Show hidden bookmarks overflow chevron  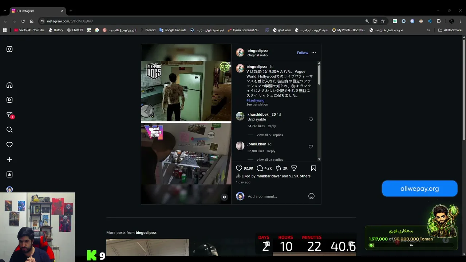[429, 30]
